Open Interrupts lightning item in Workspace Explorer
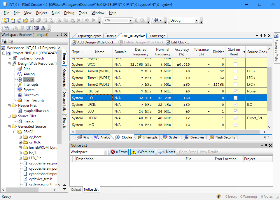 [31, 85]
